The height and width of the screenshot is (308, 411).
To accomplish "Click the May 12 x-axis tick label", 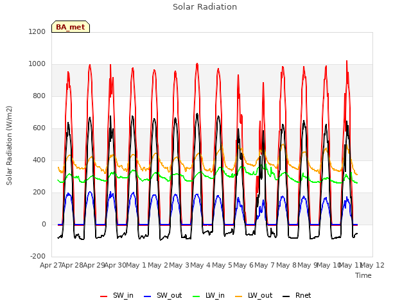I will point(372,265).
